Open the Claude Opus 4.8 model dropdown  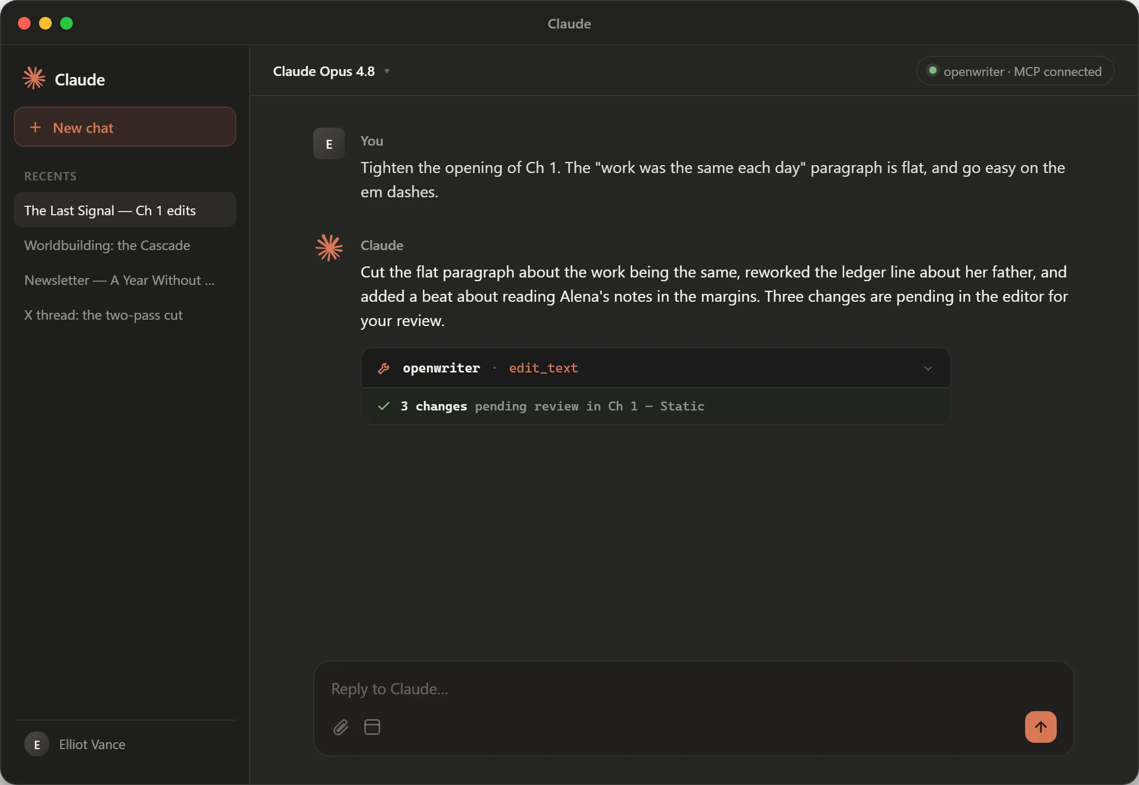click(x=331, y=71)
